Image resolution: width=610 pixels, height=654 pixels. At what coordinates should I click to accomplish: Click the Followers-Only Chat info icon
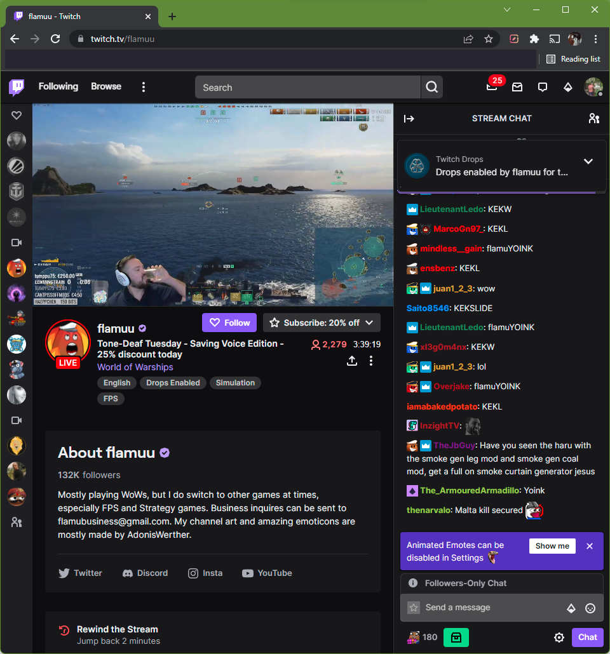(413, 583)
